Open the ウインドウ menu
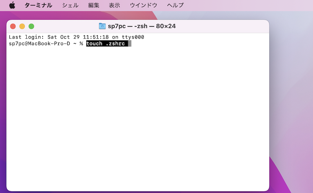This screenshot has height=193, width=313. pos(143,5)
